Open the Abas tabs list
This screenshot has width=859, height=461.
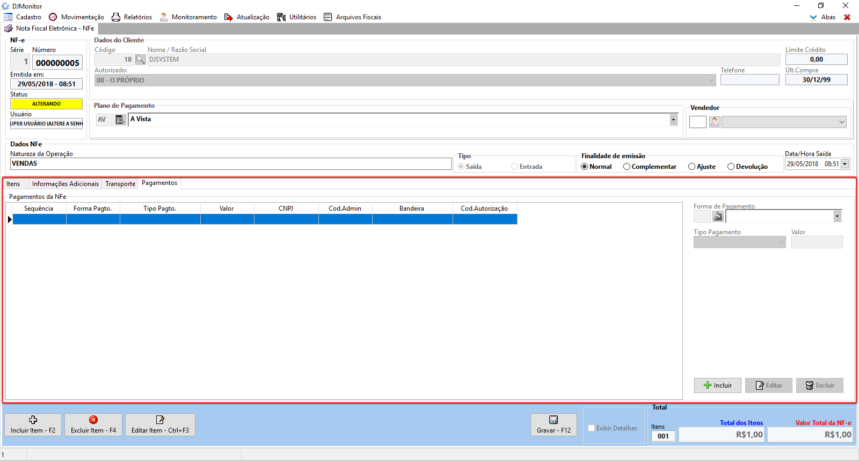point(823,17)
